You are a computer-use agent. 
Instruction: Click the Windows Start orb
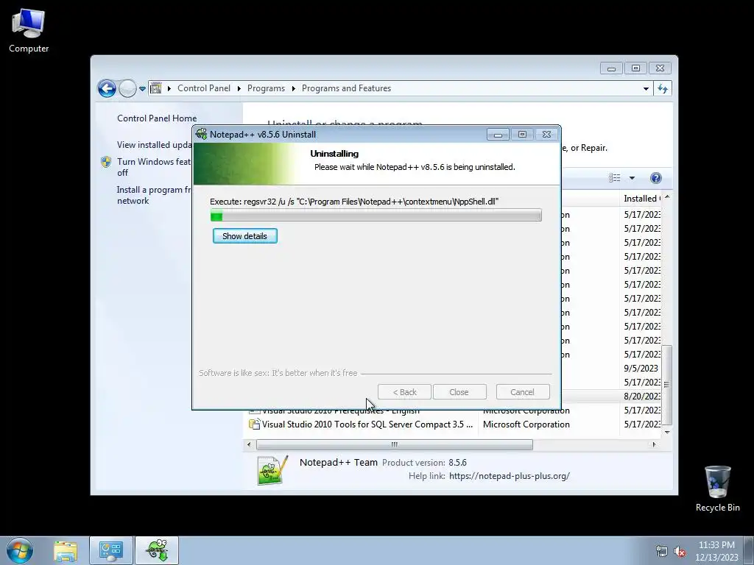20,550
